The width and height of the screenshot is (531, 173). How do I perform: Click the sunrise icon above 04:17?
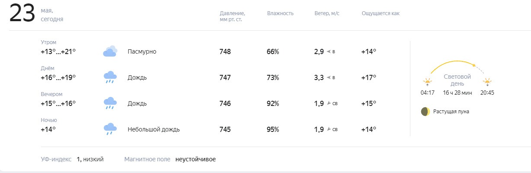[428, 82]
